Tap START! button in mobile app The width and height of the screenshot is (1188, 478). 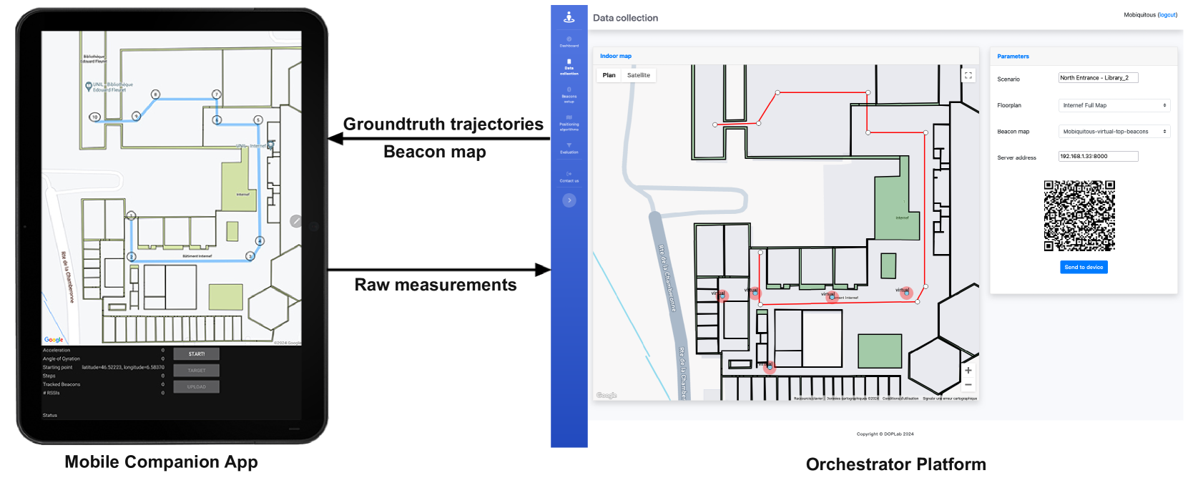click(197, 354)
